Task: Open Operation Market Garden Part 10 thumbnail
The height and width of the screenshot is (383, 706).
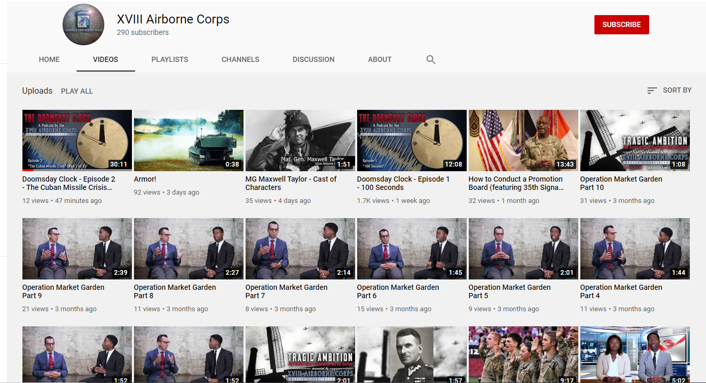Action: pyautogui.click(x=635, y=141)
